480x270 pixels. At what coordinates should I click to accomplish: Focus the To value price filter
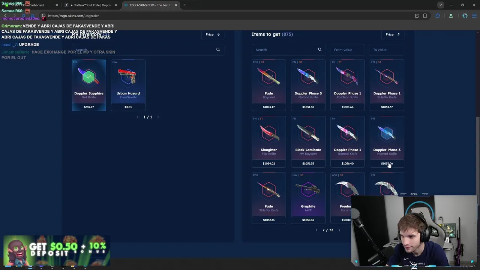click(x=387, y=49)
